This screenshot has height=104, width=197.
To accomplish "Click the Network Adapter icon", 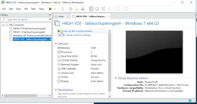I will (59, 64).
